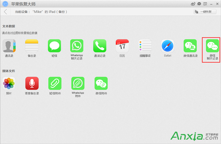
Task: Open the 短信 messages icon
Action: coord(54,46)
